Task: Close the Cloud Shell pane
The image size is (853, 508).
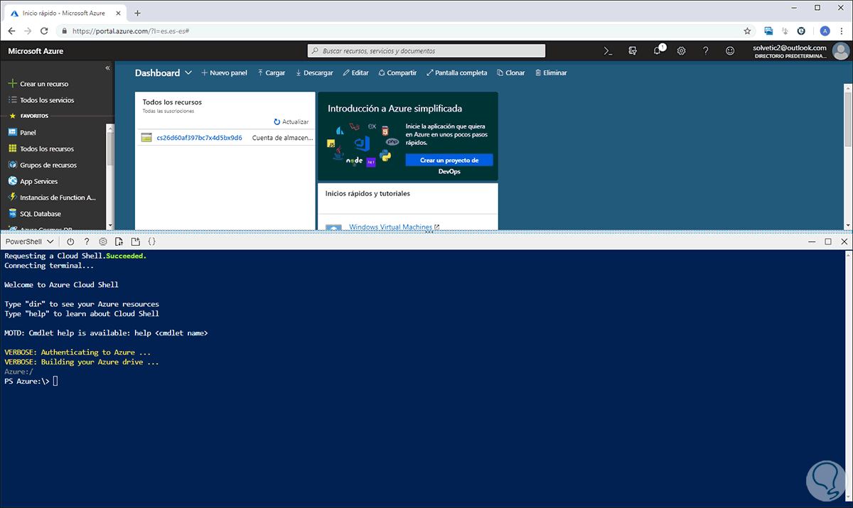Action: point(844,242)
